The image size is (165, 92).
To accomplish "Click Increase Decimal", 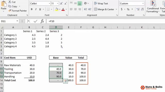I will tap(138, 9).
